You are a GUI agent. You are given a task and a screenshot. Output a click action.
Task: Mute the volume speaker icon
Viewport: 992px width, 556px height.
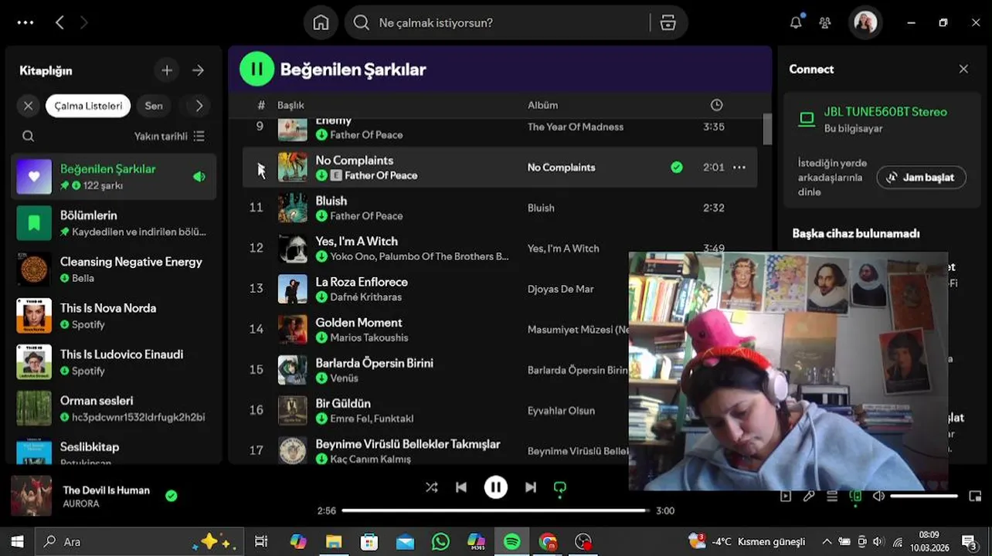pos(878,497)
